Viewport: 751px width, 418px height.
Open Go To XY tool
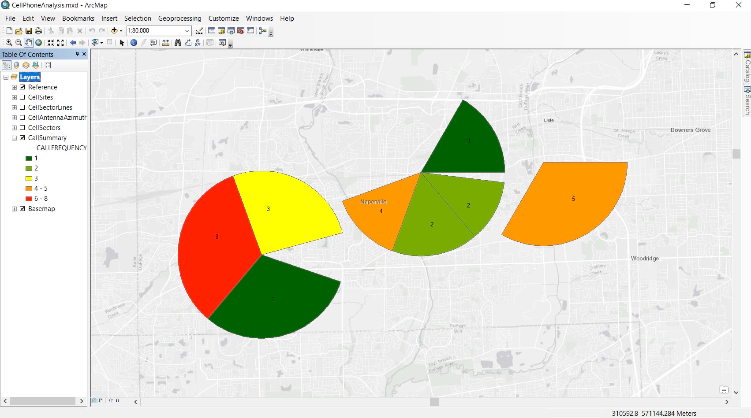[x=198, y=43]
